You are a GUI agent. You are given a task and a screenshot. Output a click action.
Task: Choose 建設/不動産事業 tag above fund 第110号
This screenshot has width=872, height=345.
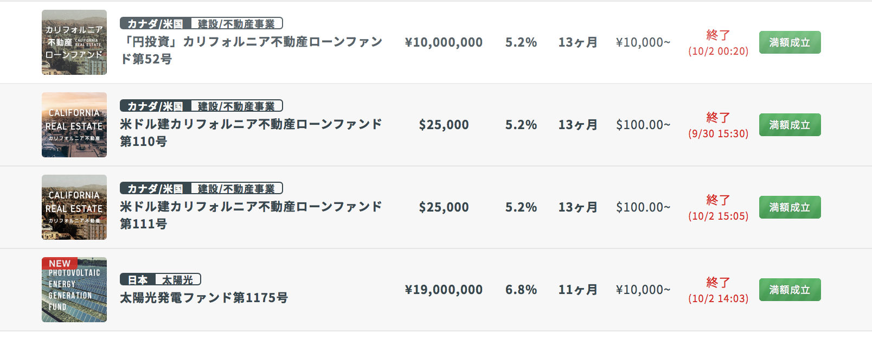(x=236, y=106)
